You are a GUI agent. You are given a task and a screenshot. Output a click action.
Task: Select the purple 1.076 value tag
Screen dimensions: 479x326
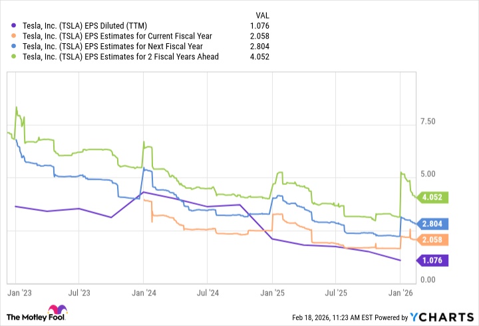tap(433, 260)
